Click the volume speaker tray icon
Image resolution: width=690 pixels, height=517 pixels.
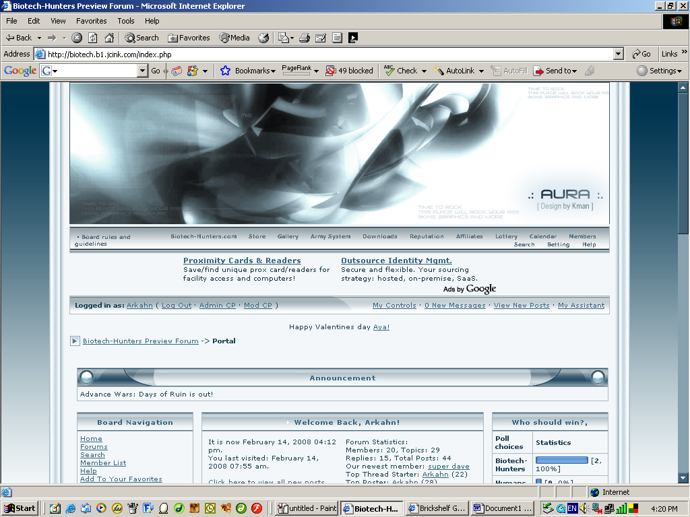tap(584, 508)
